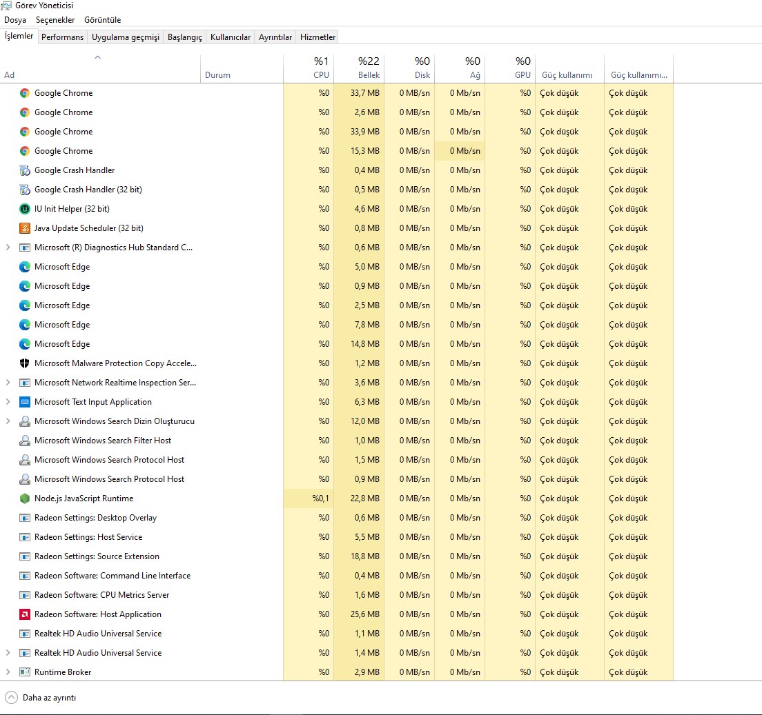Click the Google Chrome icon in the 15,3 MB row
The width and height of the screenshot is (762, 715).
click(x=25, y=151)
